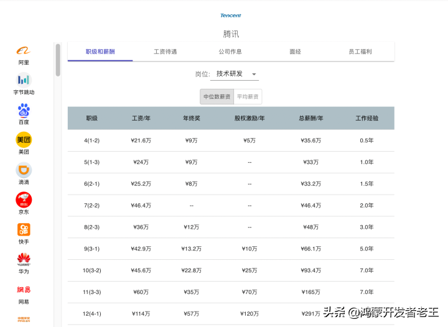Switch to the 员工福利 tab

360,52
